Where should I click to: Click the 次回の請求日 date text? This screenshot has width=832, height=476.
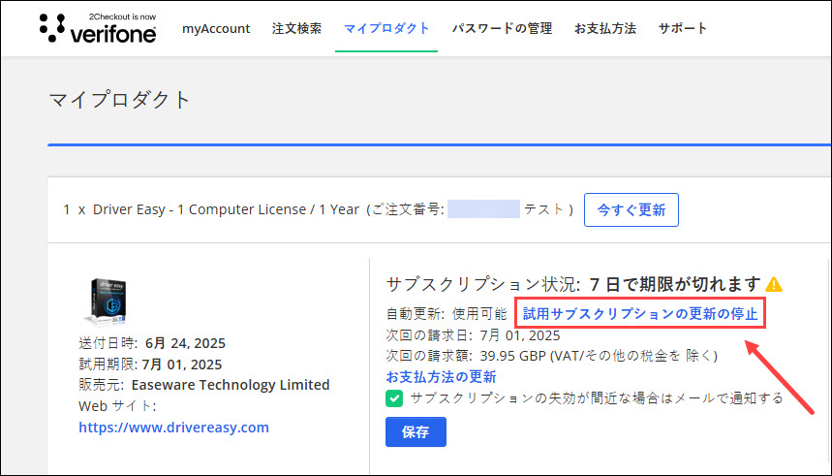[x=473, y=335]
